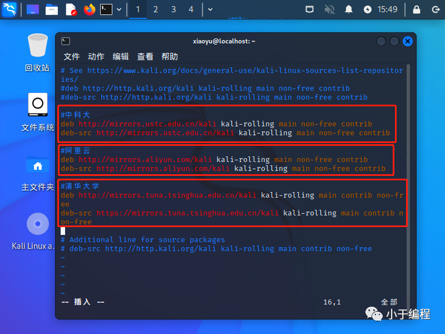The image size is (445, 334).
Task: Click the terminal window menu icon
Action: [65, 41]
